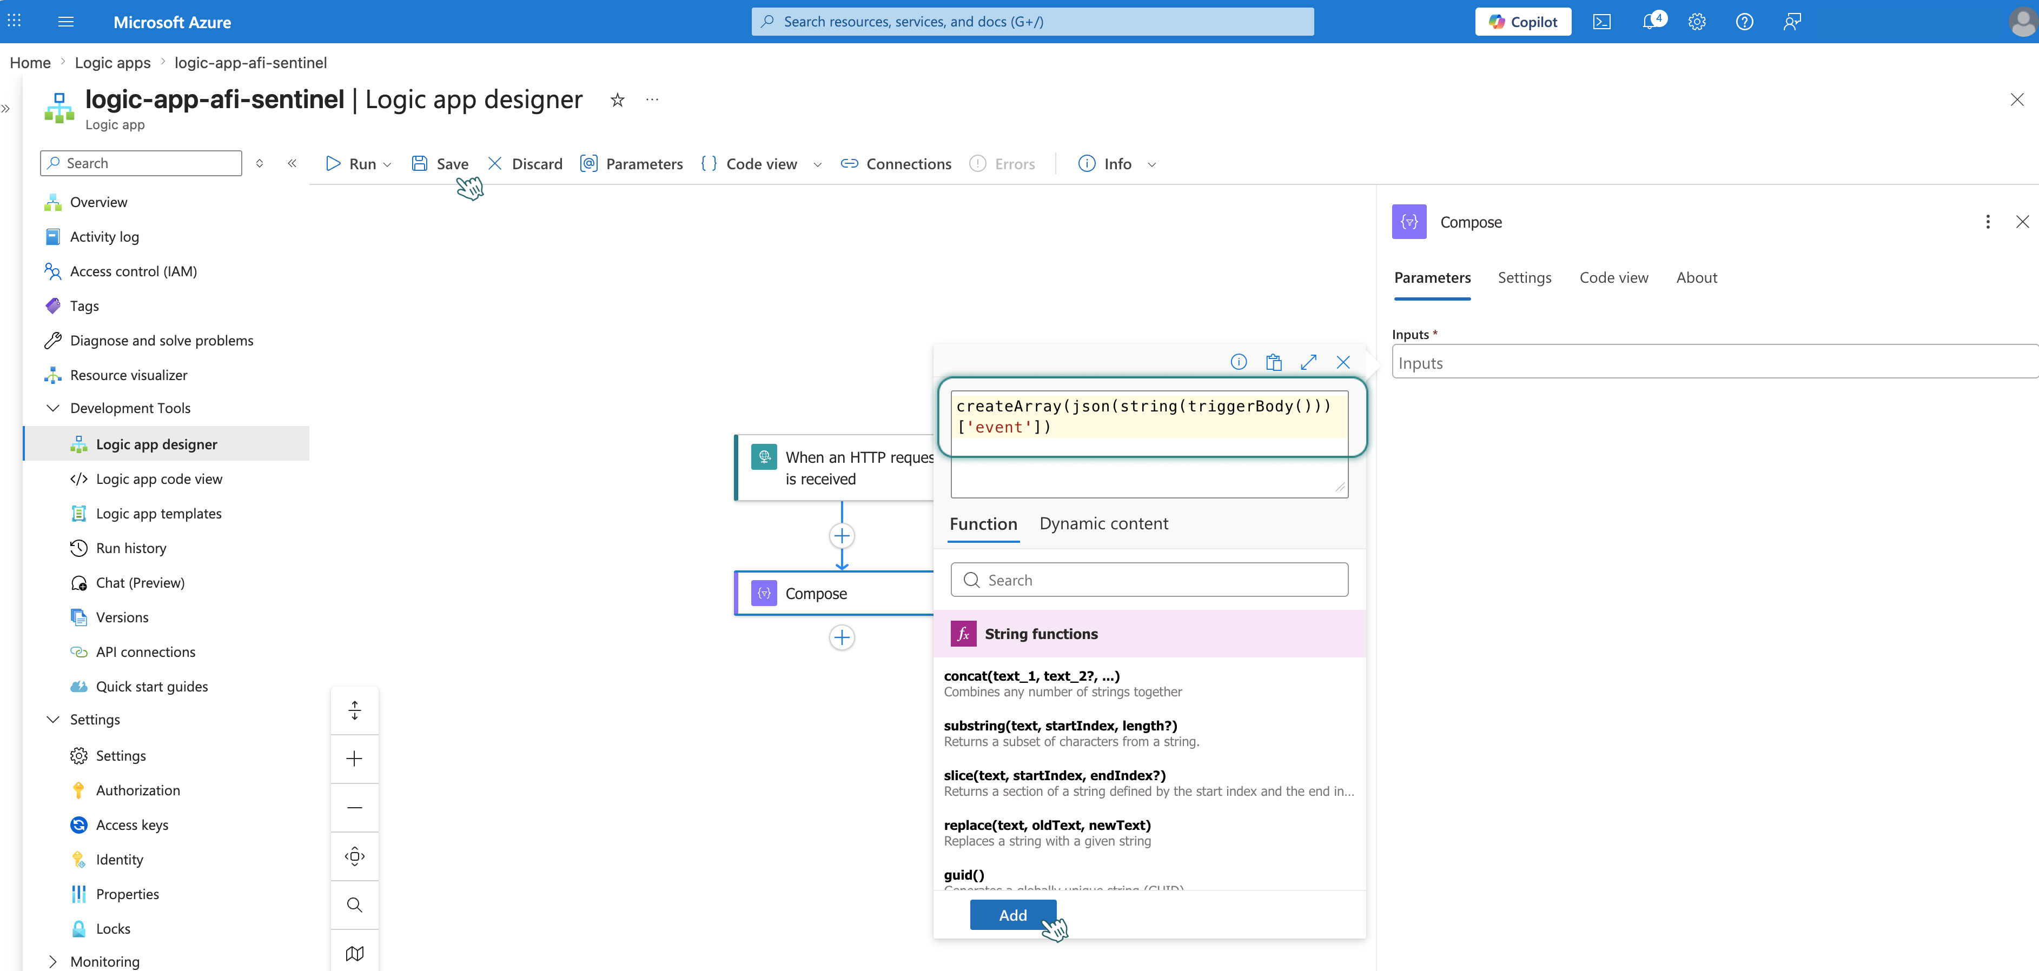Close the expression editor popup
This screenshot has width=2039, height=971.
(1343, 362)
